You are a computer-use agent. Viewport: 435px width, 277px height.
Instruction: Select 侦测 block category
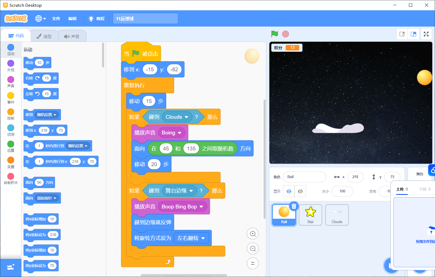point(11,130)
